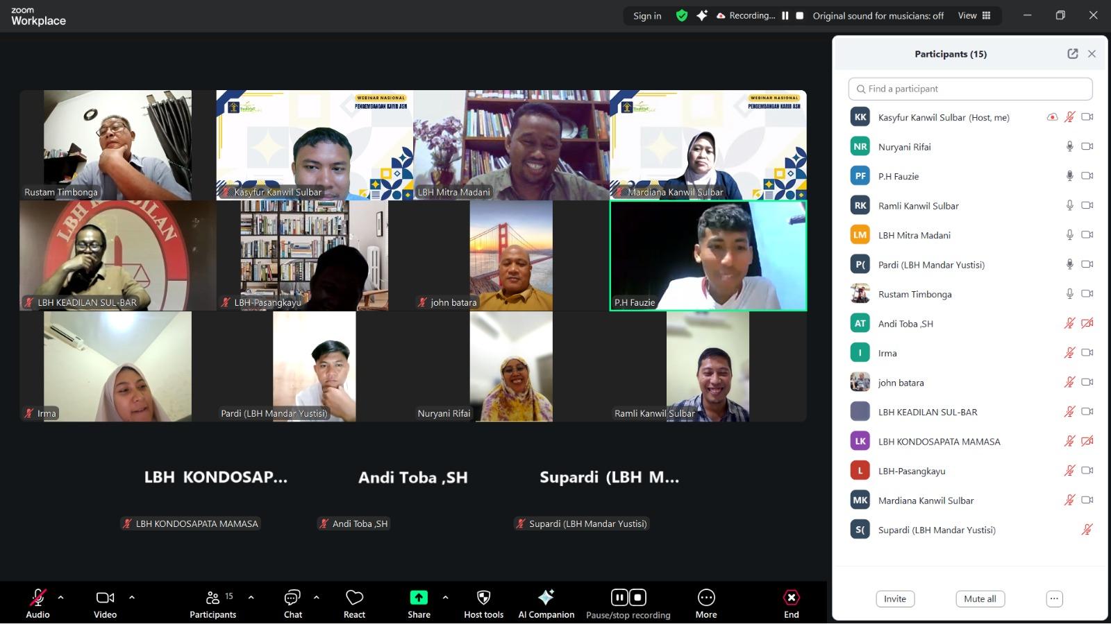
Task: Expand audio options arrow next to Audio
Action: 61,597
